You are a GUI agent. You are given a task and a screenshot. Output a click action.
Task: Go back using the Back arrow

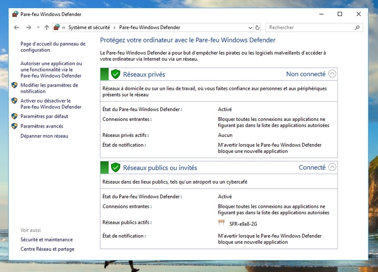click(x=16, y=27)
